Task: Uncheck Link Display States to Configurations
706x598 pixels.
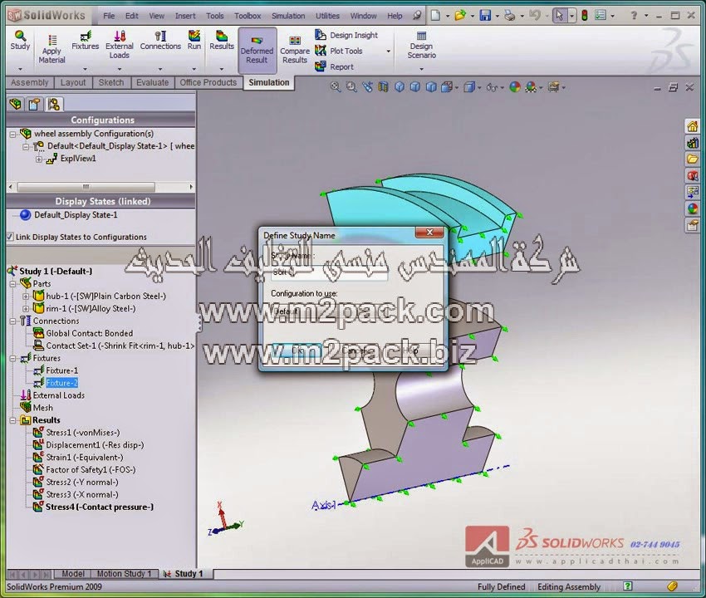Action: pos(10,237)
